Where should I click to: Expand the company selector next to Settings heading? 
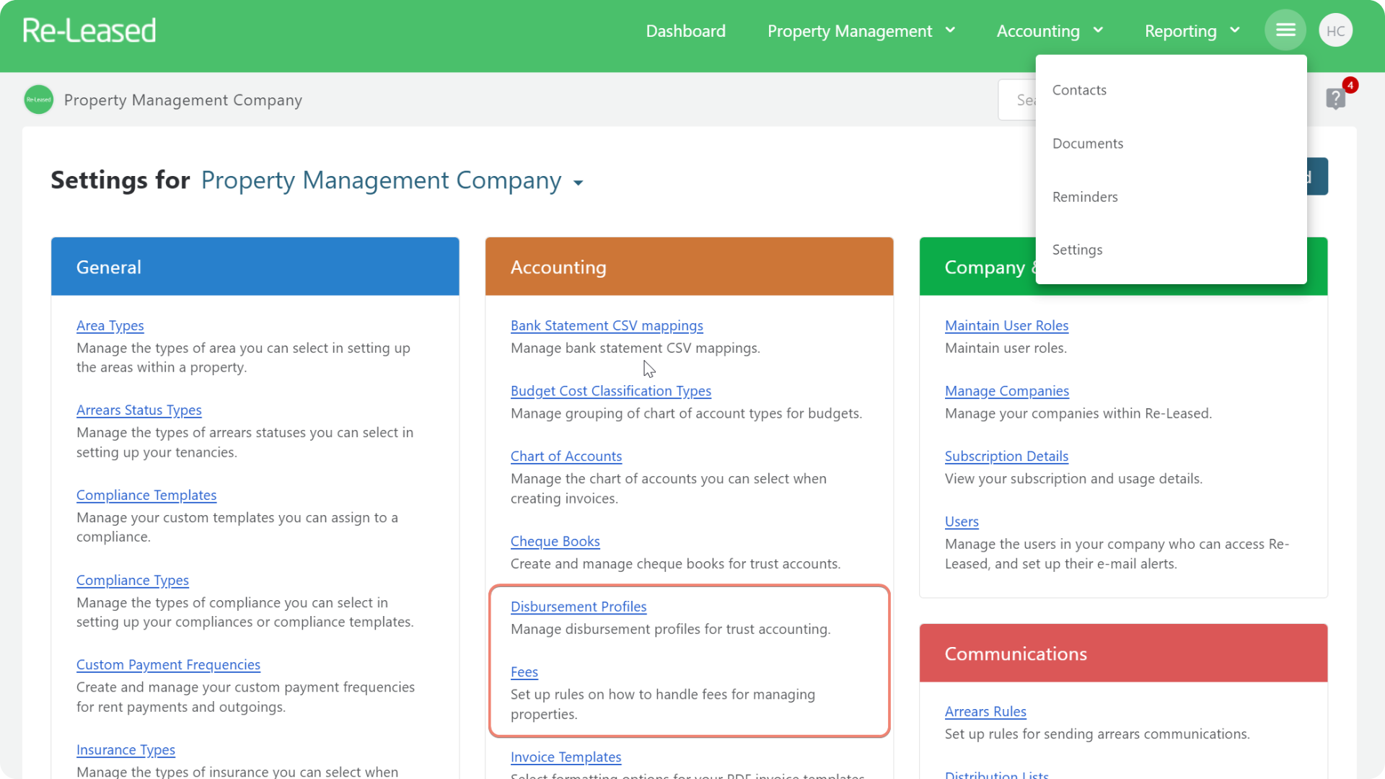point(577,182)
